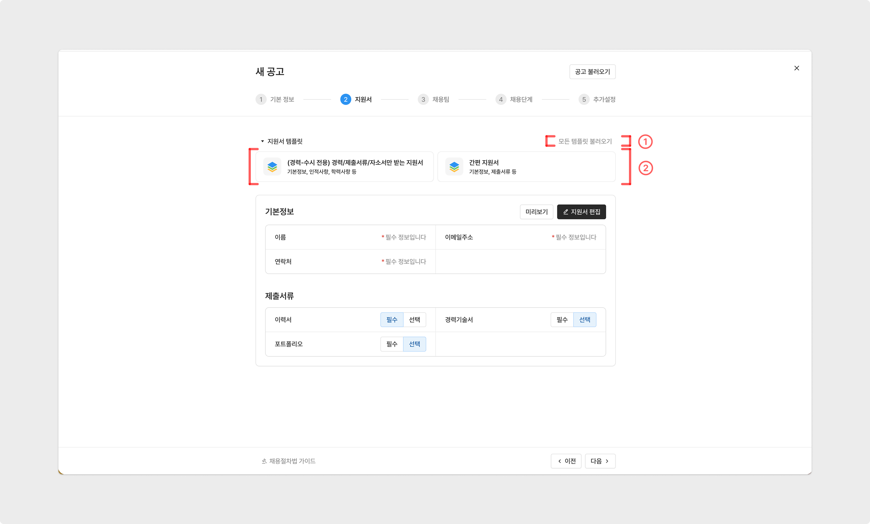Click the step 1 circle for 기본 정보
The width and height of the screenshot is (870, 524).
pyautogui.click(x=261, y=100)
